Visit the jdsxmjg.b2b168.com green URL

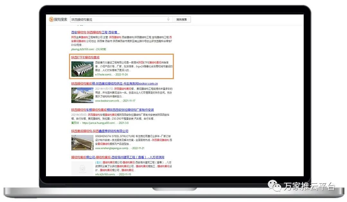coord(83,49)
